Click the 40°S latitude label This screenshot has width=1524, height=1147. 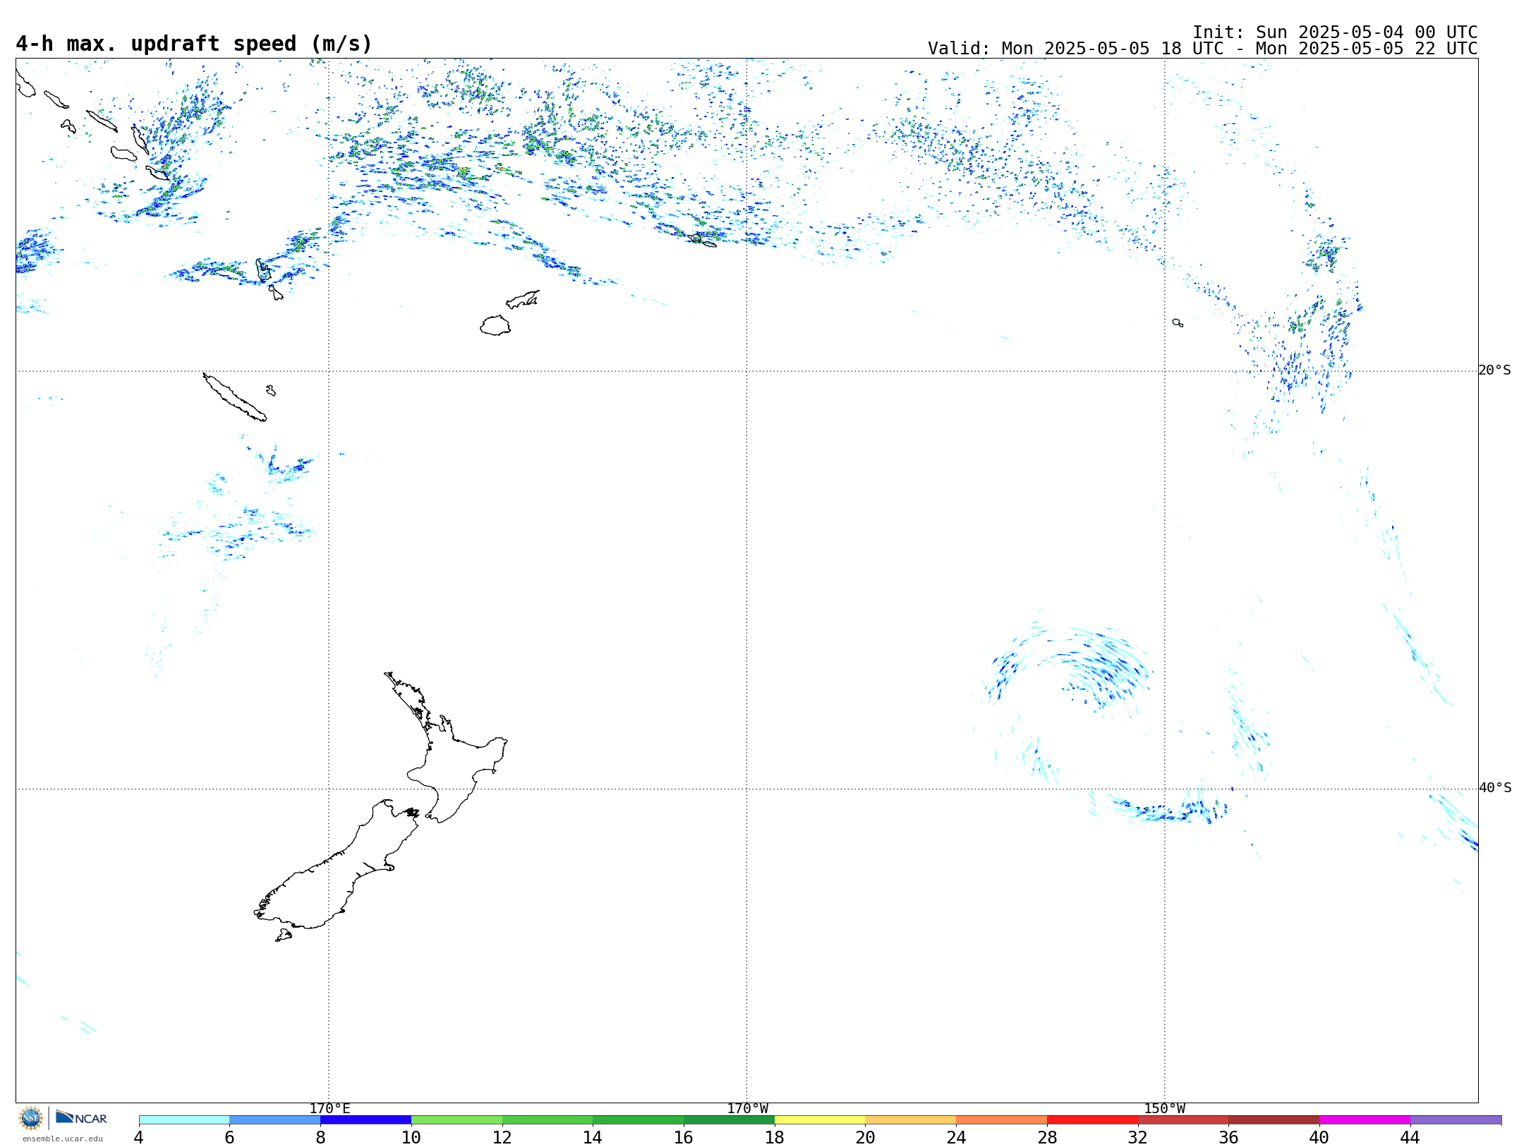tap(1495, 788)
